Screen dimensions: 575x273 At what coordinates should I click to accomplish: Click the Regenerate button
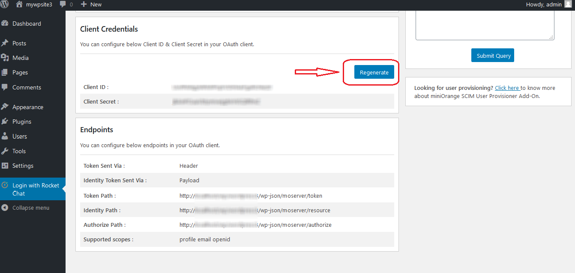point(374,72)
